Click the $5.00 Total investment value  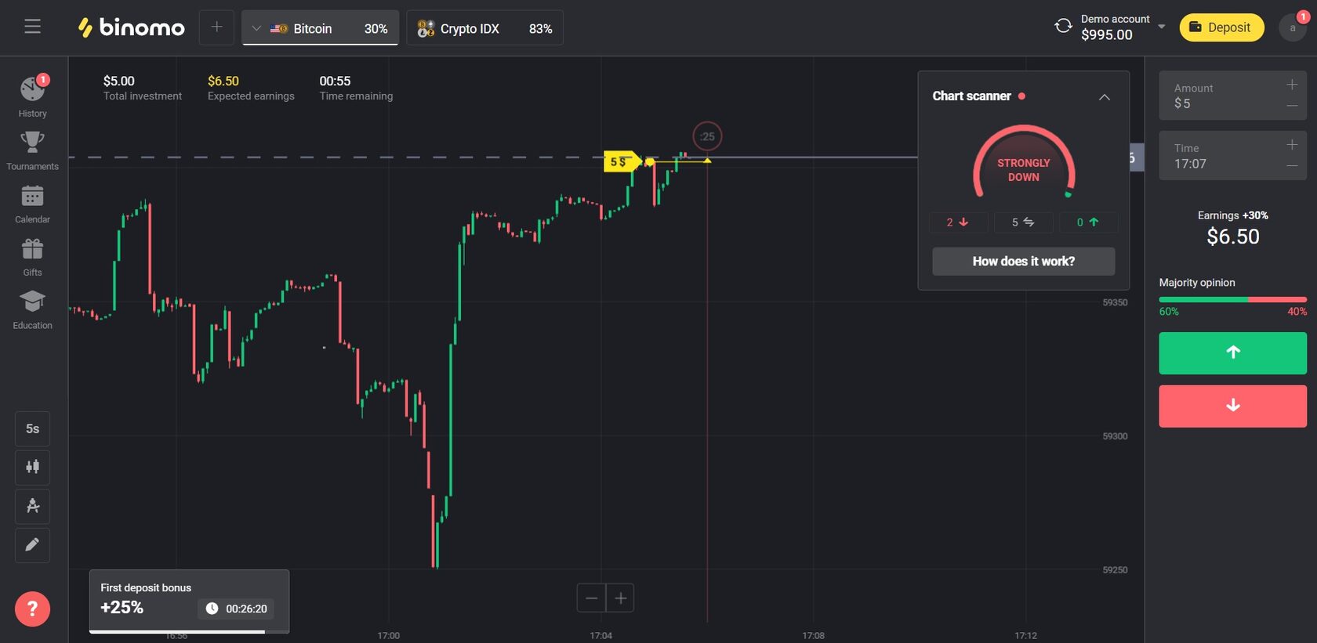[119, 81]
